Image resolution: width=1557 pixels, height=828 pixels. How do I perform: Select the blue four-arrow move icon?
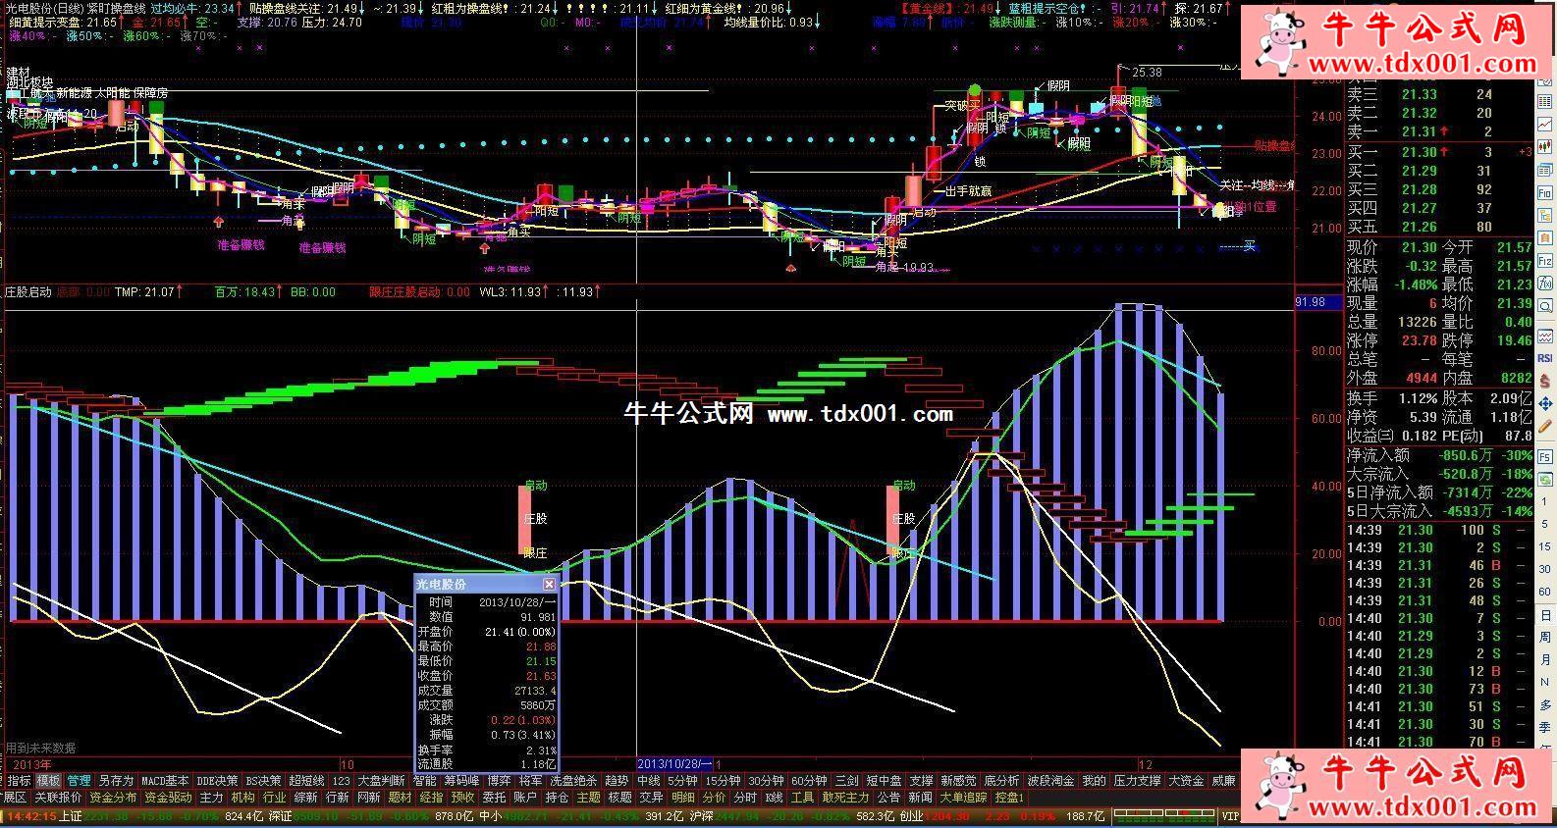(x=1544, y=403)
